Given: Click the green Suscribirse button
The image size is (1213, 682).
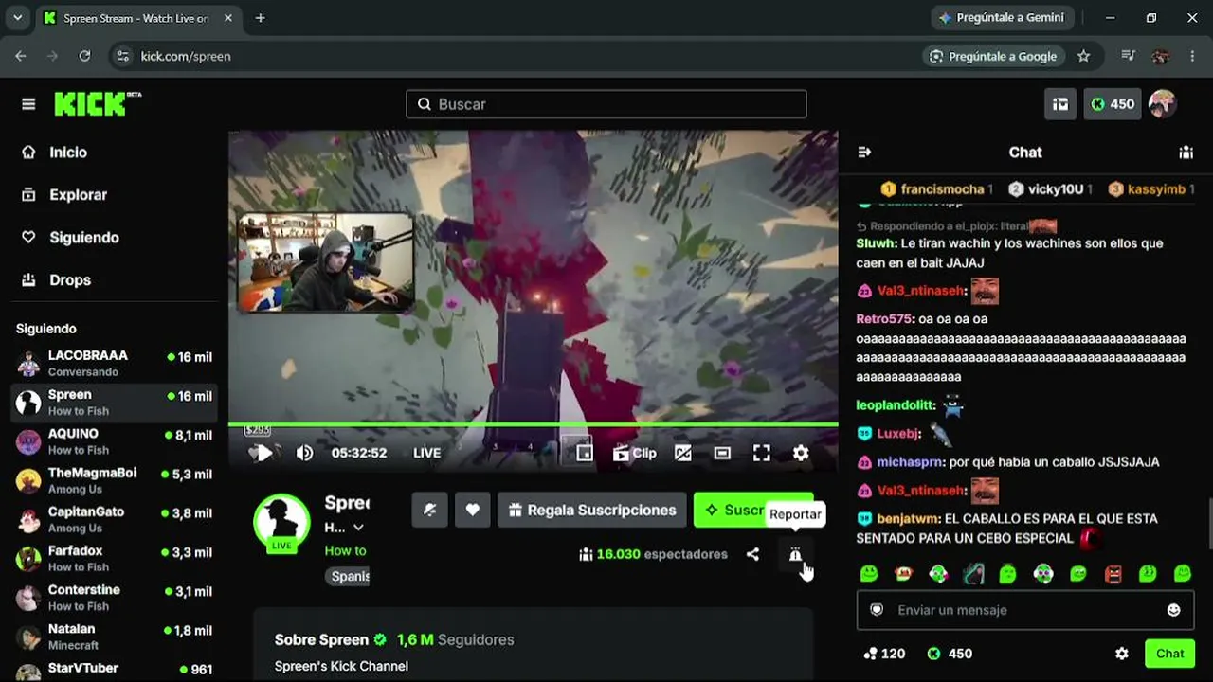Looking at the screenshot, I should 753,510.
